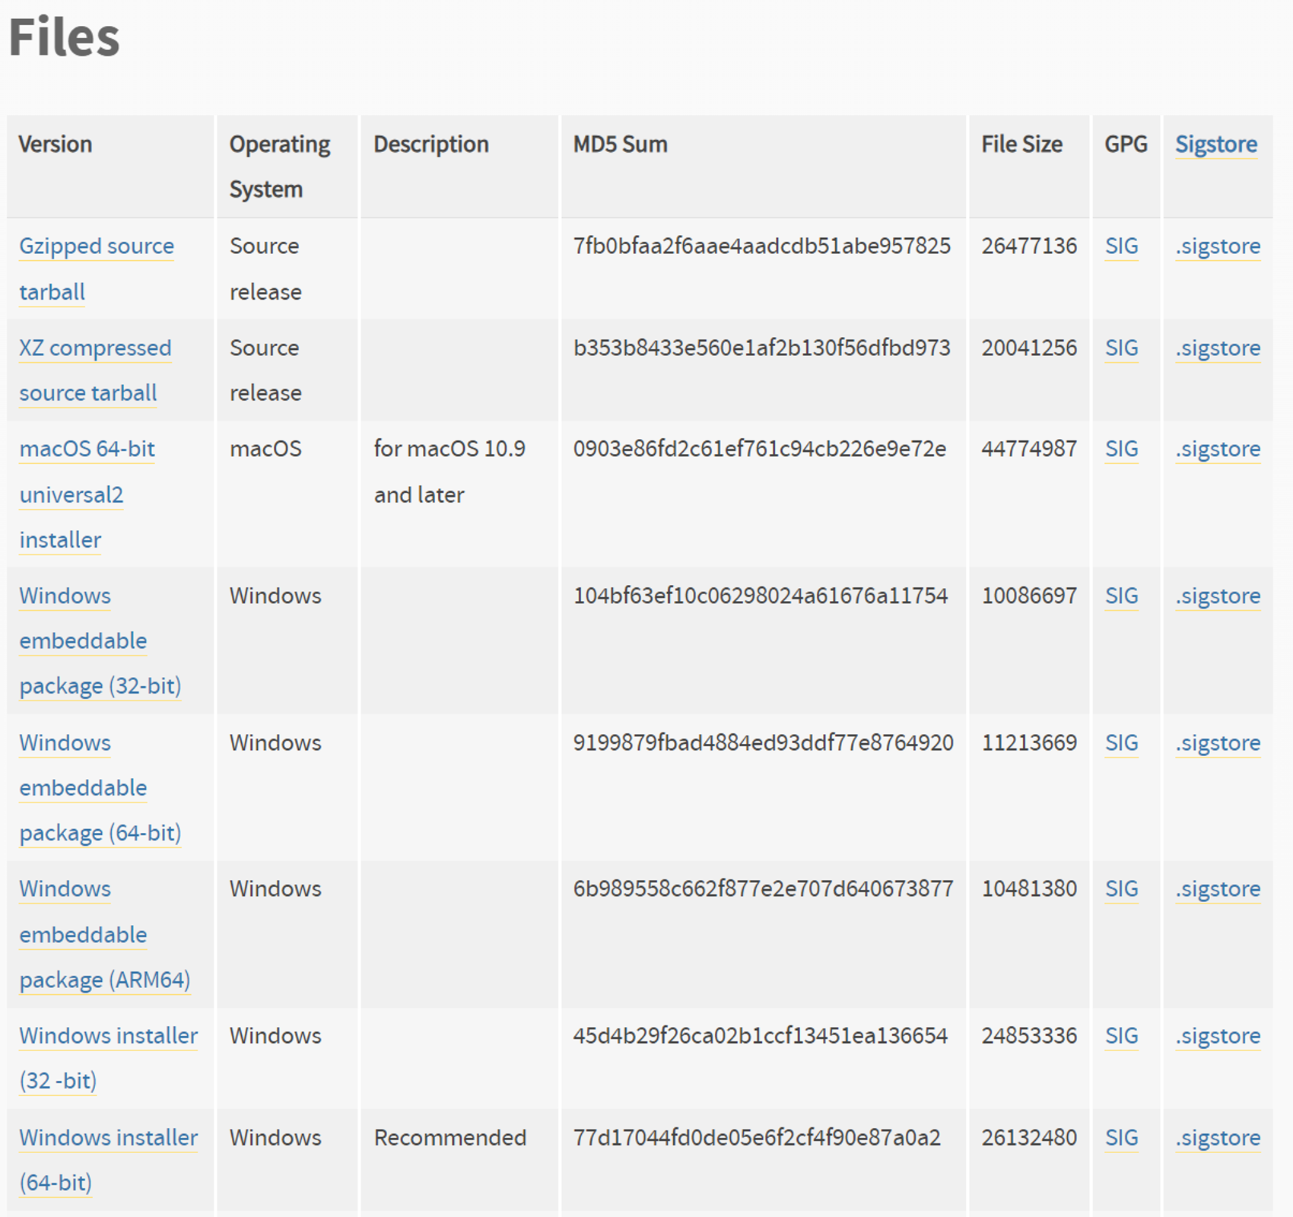1293x1217 pixels.
Task: Select MD5 sum 45d4b29f26ca02b1ccf13451ea136654
Action: [x=761, y=1036]
